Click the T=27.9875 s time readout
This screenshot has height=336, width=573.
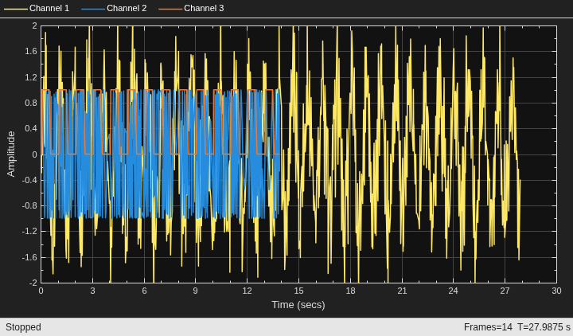544,327
